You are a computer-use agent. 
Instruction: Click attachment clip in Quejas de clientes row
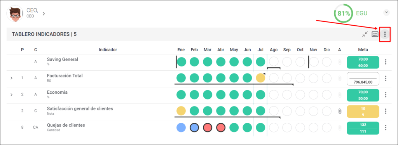(340, 128)
